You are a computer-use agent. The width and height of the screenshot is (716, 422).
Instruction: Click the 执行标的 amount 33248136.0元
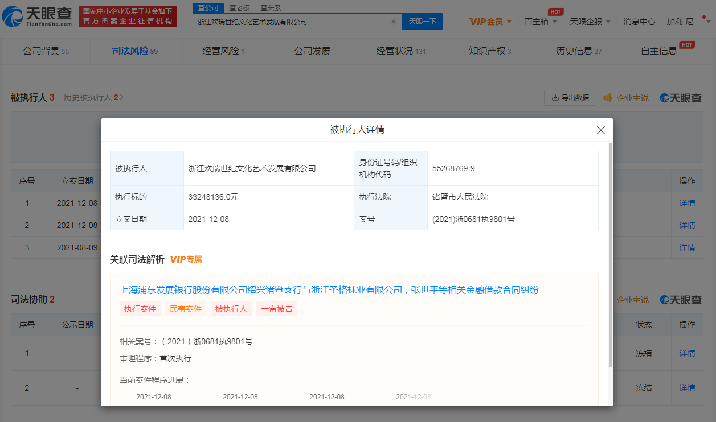[213, 197]
